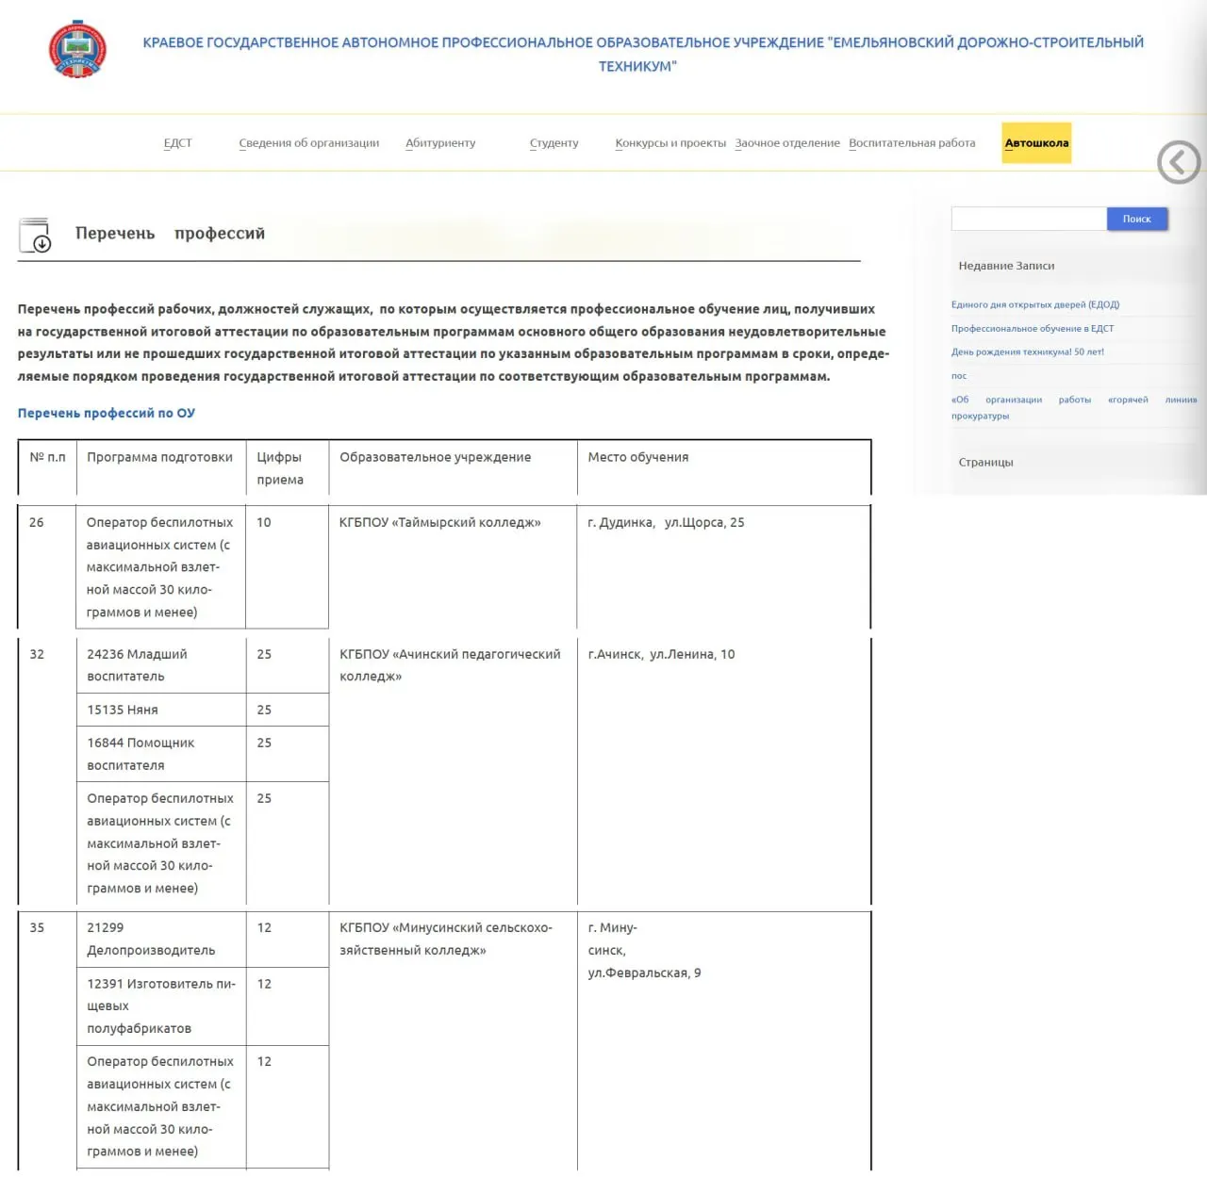Click the 15135 Няня cell

coord(161,710)
